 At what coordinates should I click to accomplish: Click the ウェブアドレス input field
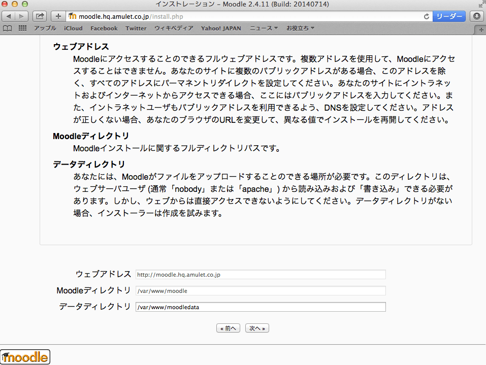click(261, 275)
